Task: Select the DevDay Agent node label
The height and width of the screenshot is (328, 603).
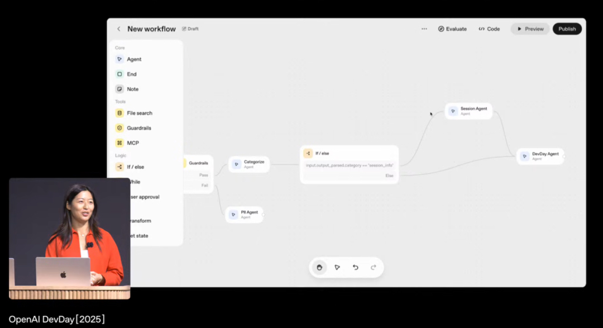Action: pos(545,154)
